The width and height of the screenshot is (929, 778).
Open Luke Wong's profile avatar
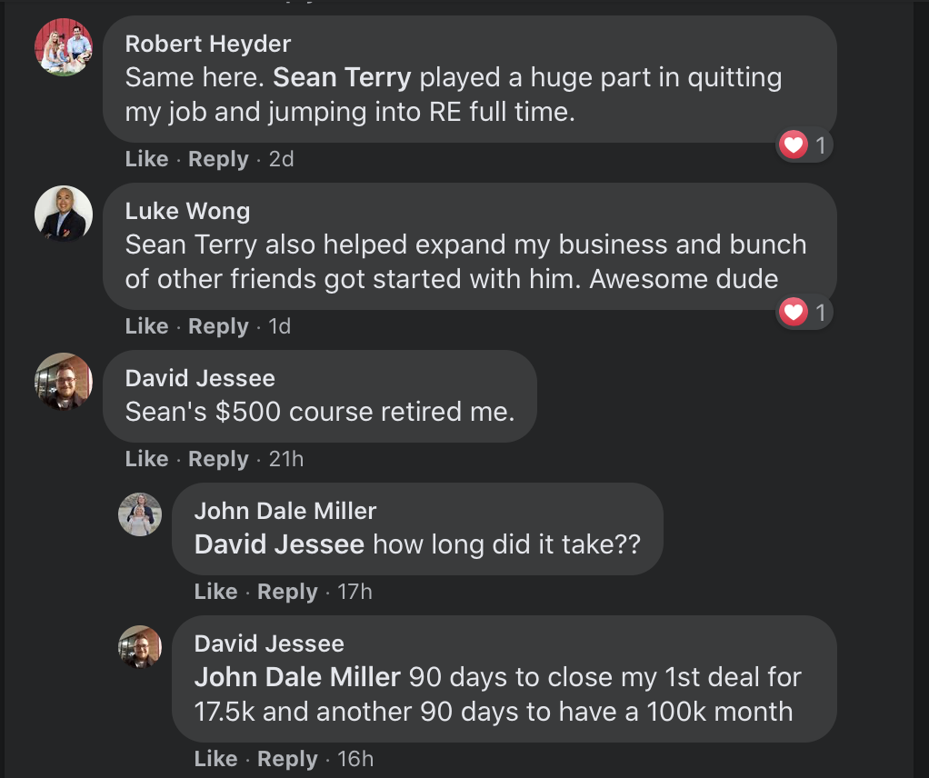[64, 214]
